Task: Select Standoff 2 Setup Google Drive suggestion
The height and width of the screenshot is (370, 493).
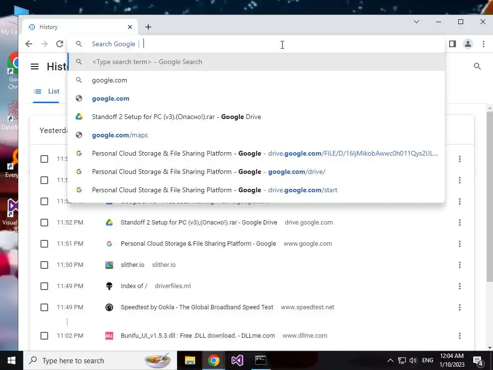Action: tap(256, 117)
